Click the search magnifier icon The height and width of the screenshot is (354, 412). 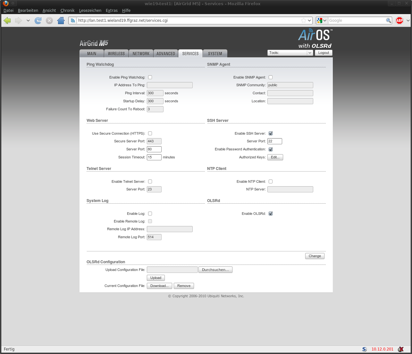[388, 21]
